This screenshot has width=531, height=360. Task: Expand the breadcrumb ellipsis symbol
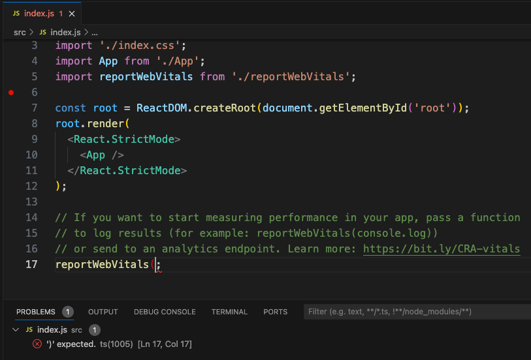click(x=94, y=32)
